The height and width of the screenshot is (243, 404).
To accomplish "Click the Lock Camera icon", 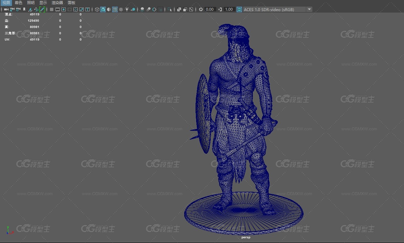I will tap(12, 9).
